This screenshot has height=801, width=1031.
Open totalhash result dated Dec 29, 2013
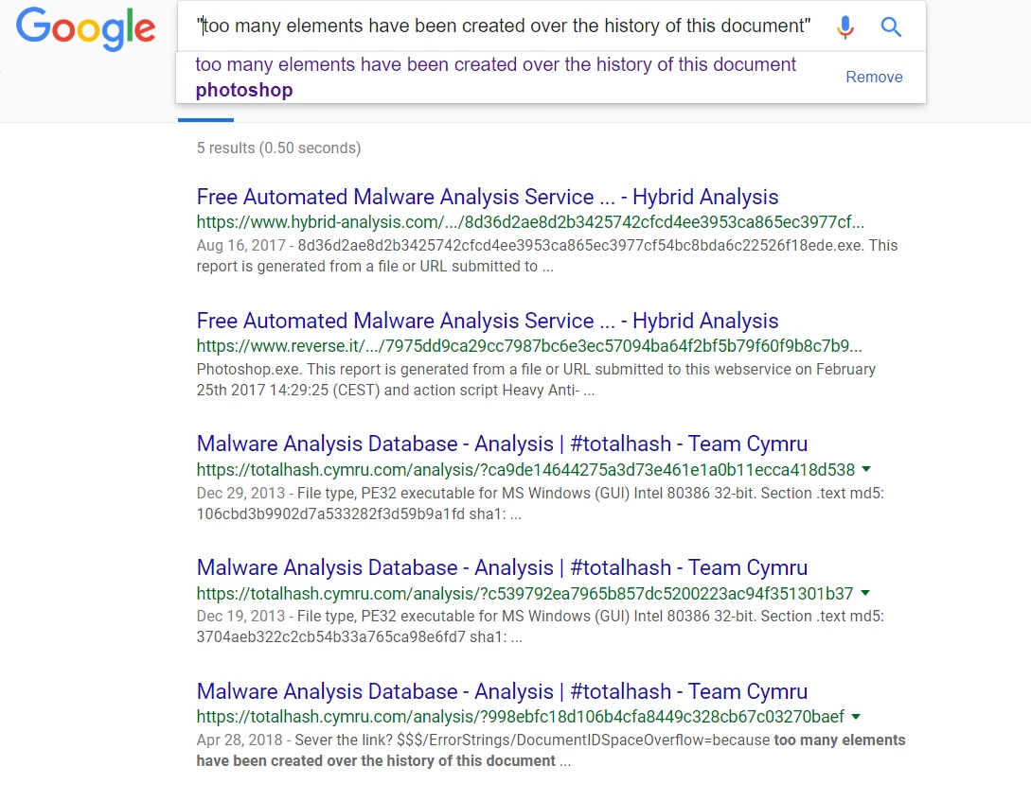[x=502, y=444]
